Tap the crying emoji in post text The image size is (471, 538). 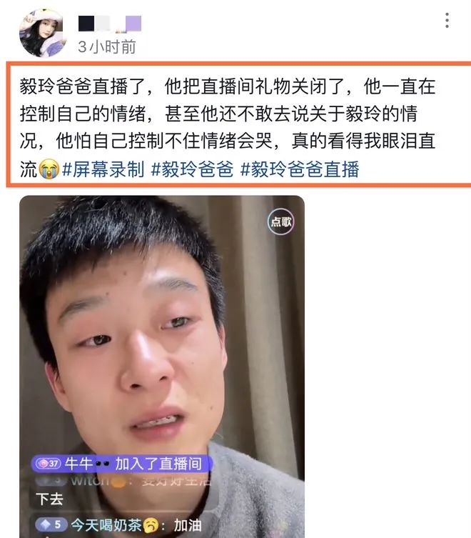(49, 169)
